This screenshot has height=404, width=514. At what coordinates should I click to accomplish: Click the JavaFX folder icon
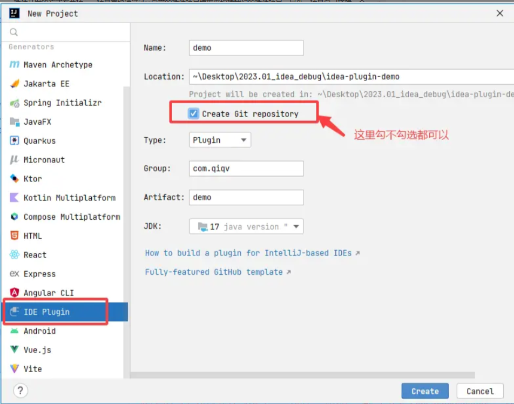tap(15, 122)
